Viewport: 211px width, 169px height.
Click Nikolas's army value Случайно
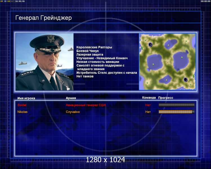coord(73,112)
